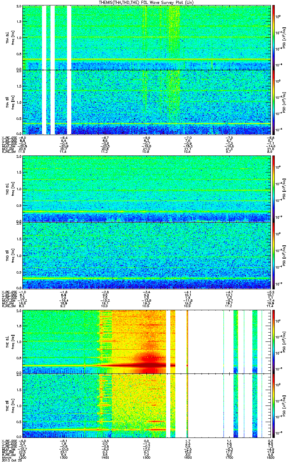Click the THA B∥ freq [Hz] axis label
This screenshot has height=463, width=289.
[10, 102]
